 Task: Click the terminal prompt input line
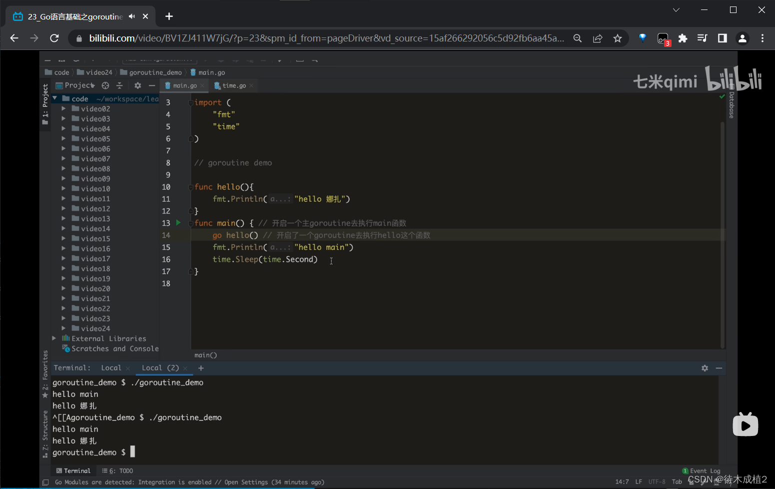pos(93,452)
